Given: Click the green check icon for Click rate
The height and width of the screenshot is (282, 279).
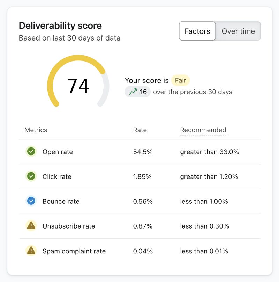Looking at the screenshot, I should coord(31,176).
